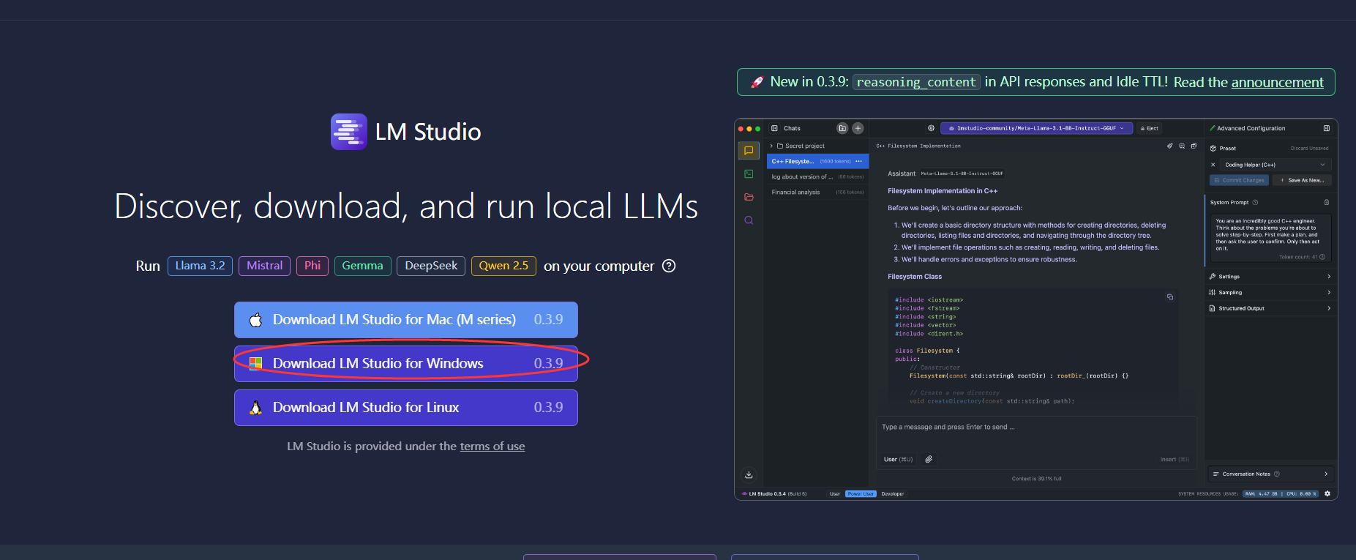Expand the Sampling section
The height and width of the screenshot is (560, 1356).
tap(1270, 293)
